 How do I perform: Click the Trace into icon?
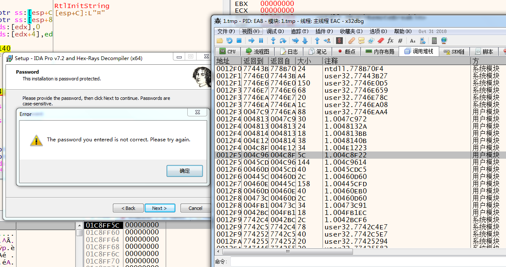(295, 41)
